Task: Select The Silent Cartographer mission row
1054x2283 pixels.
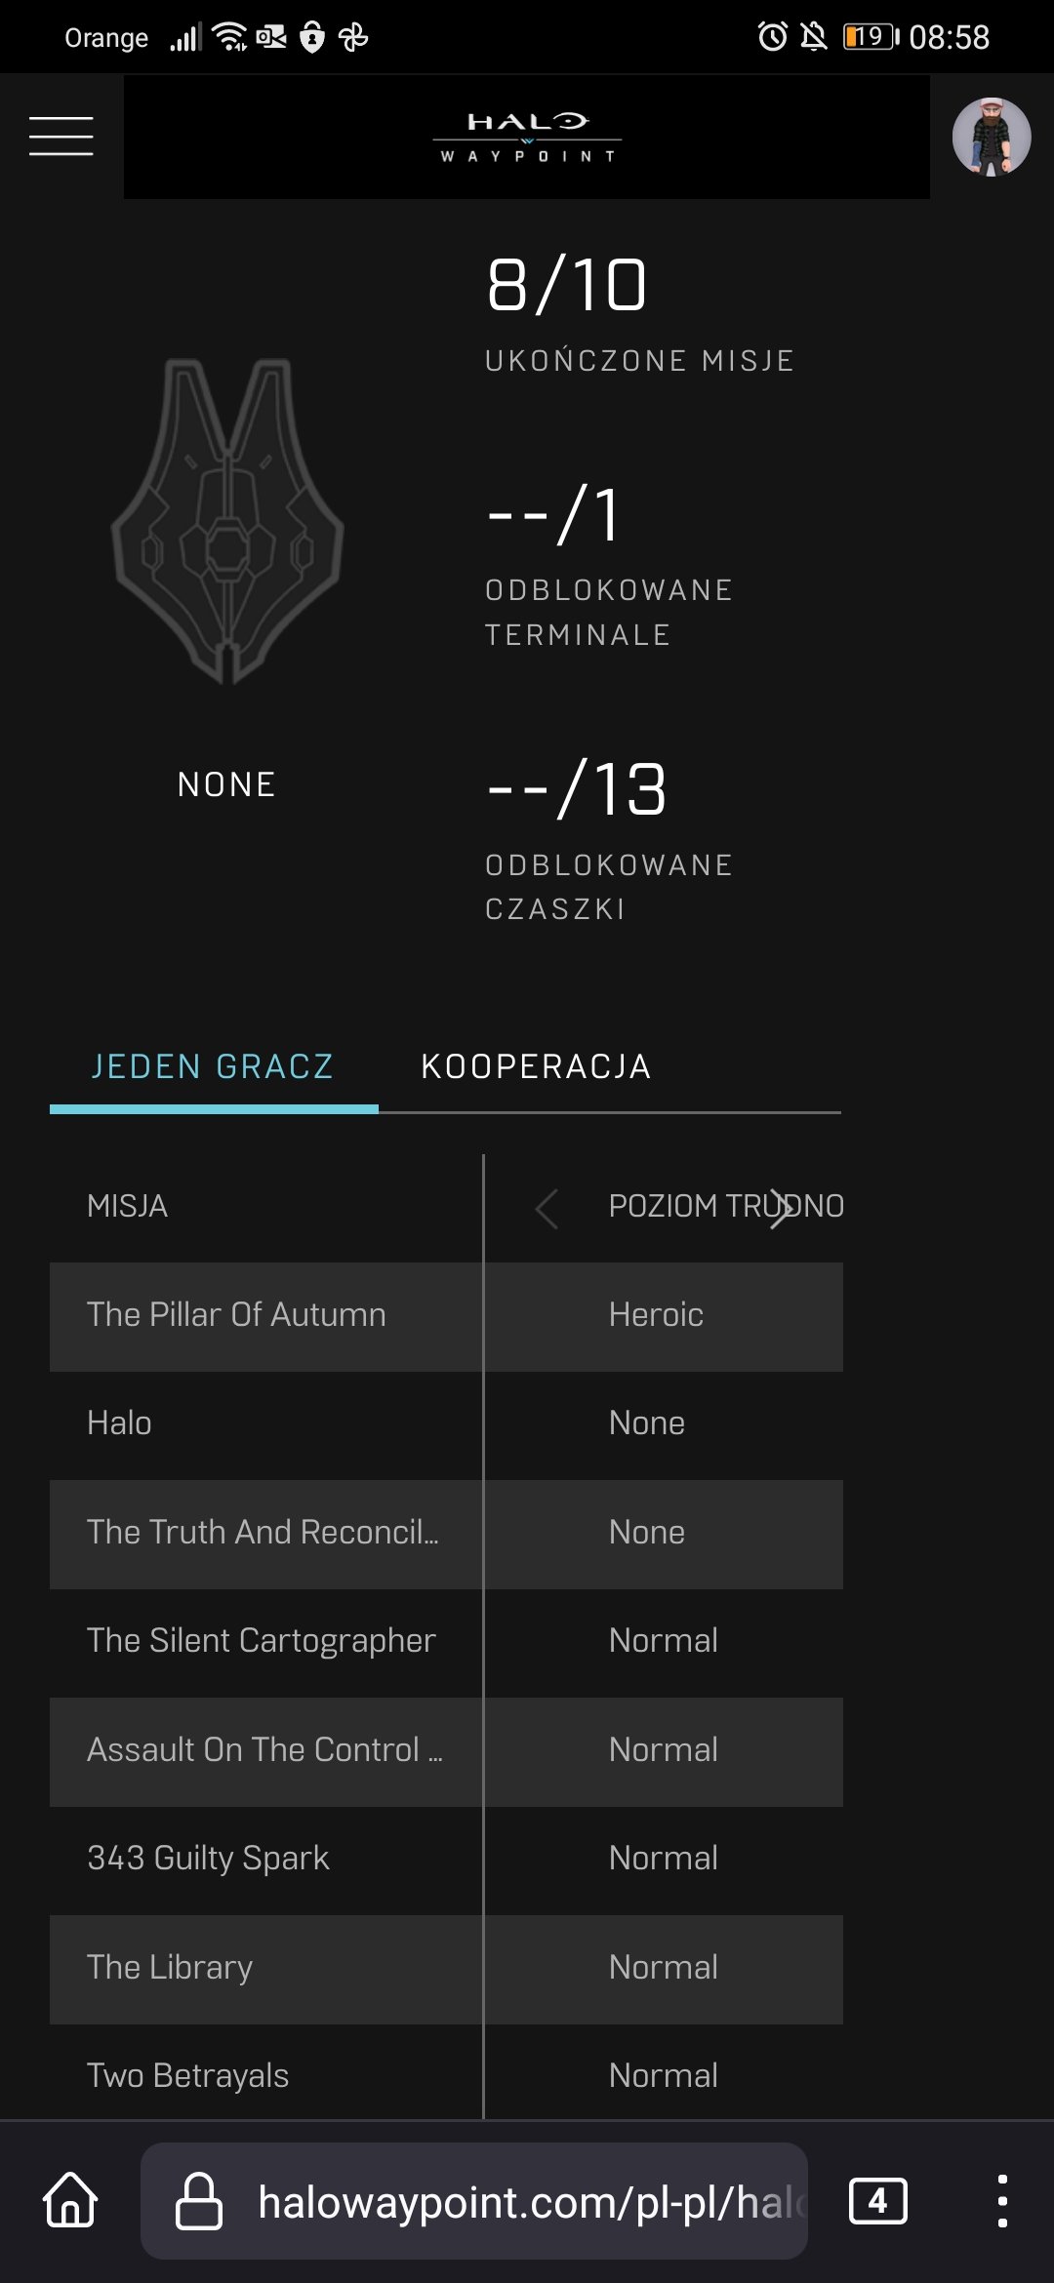Action: coord(261,1641)
